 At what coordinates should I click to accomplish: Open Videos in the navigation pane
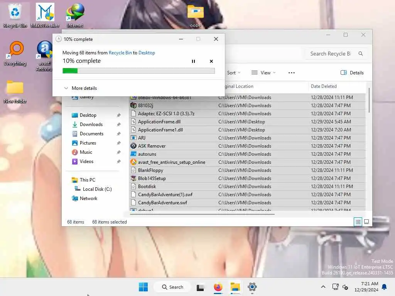click(86, 161)
